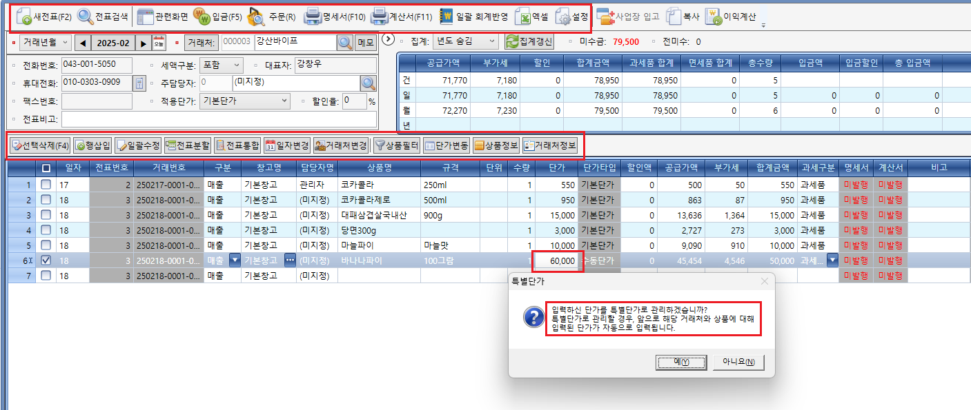Open the 과세구분 dropdown arrow in row 6
This screenshot has width=971, height=410.
pos(832,260)
